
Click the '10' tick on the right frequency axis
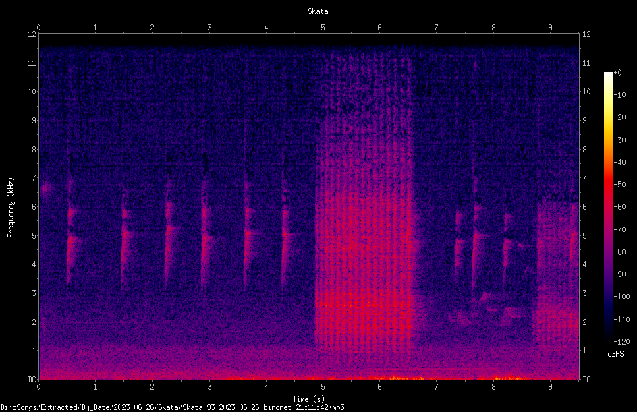[x=586, y=92]
